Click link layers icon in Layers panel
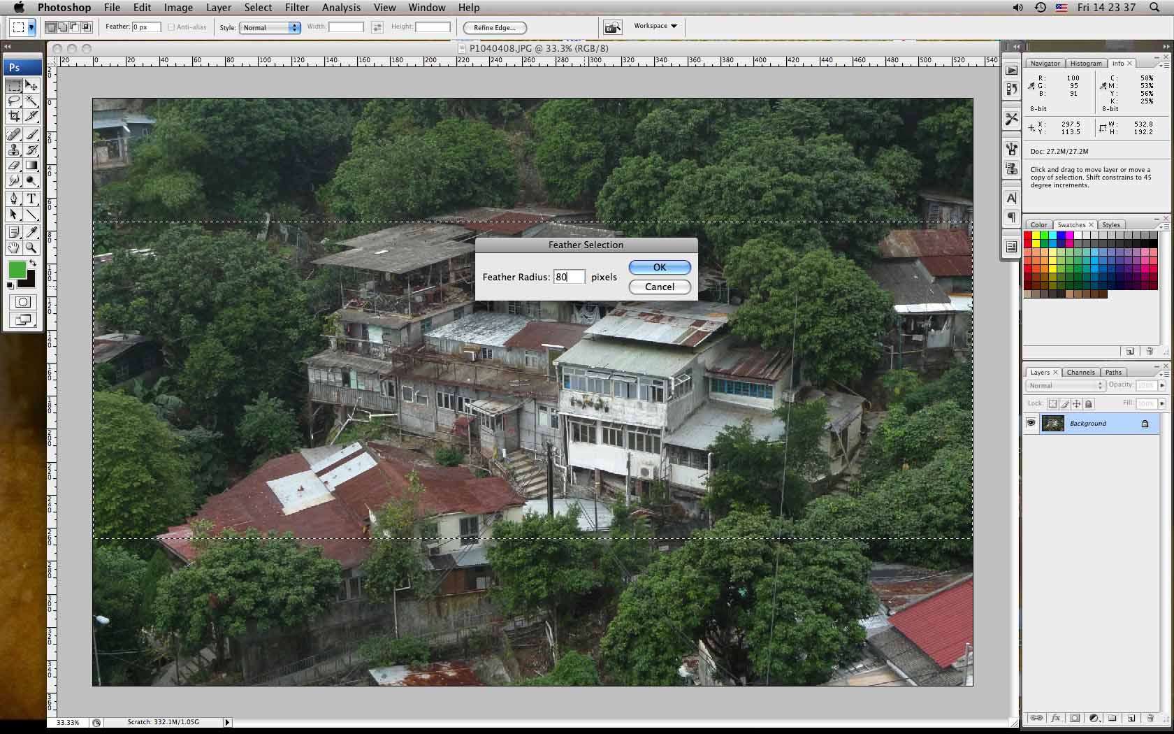Image resolution: width=1174 pixels, height=734 pixels. tap(1037, 718)
